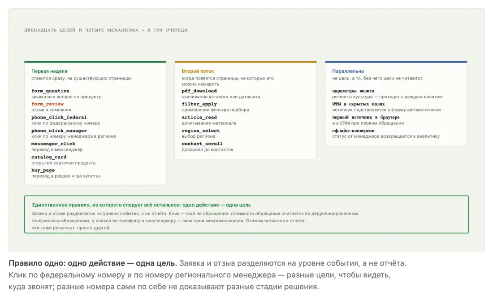Click the description "статус от менеджера возвращается в аналитику"
The width and height of the screenshot is (493, 301).
tap(386, 136)
